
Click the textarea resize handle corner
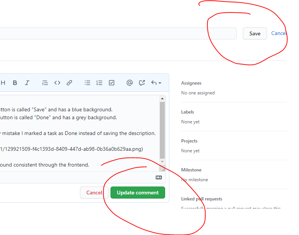(x=163, y=170)
